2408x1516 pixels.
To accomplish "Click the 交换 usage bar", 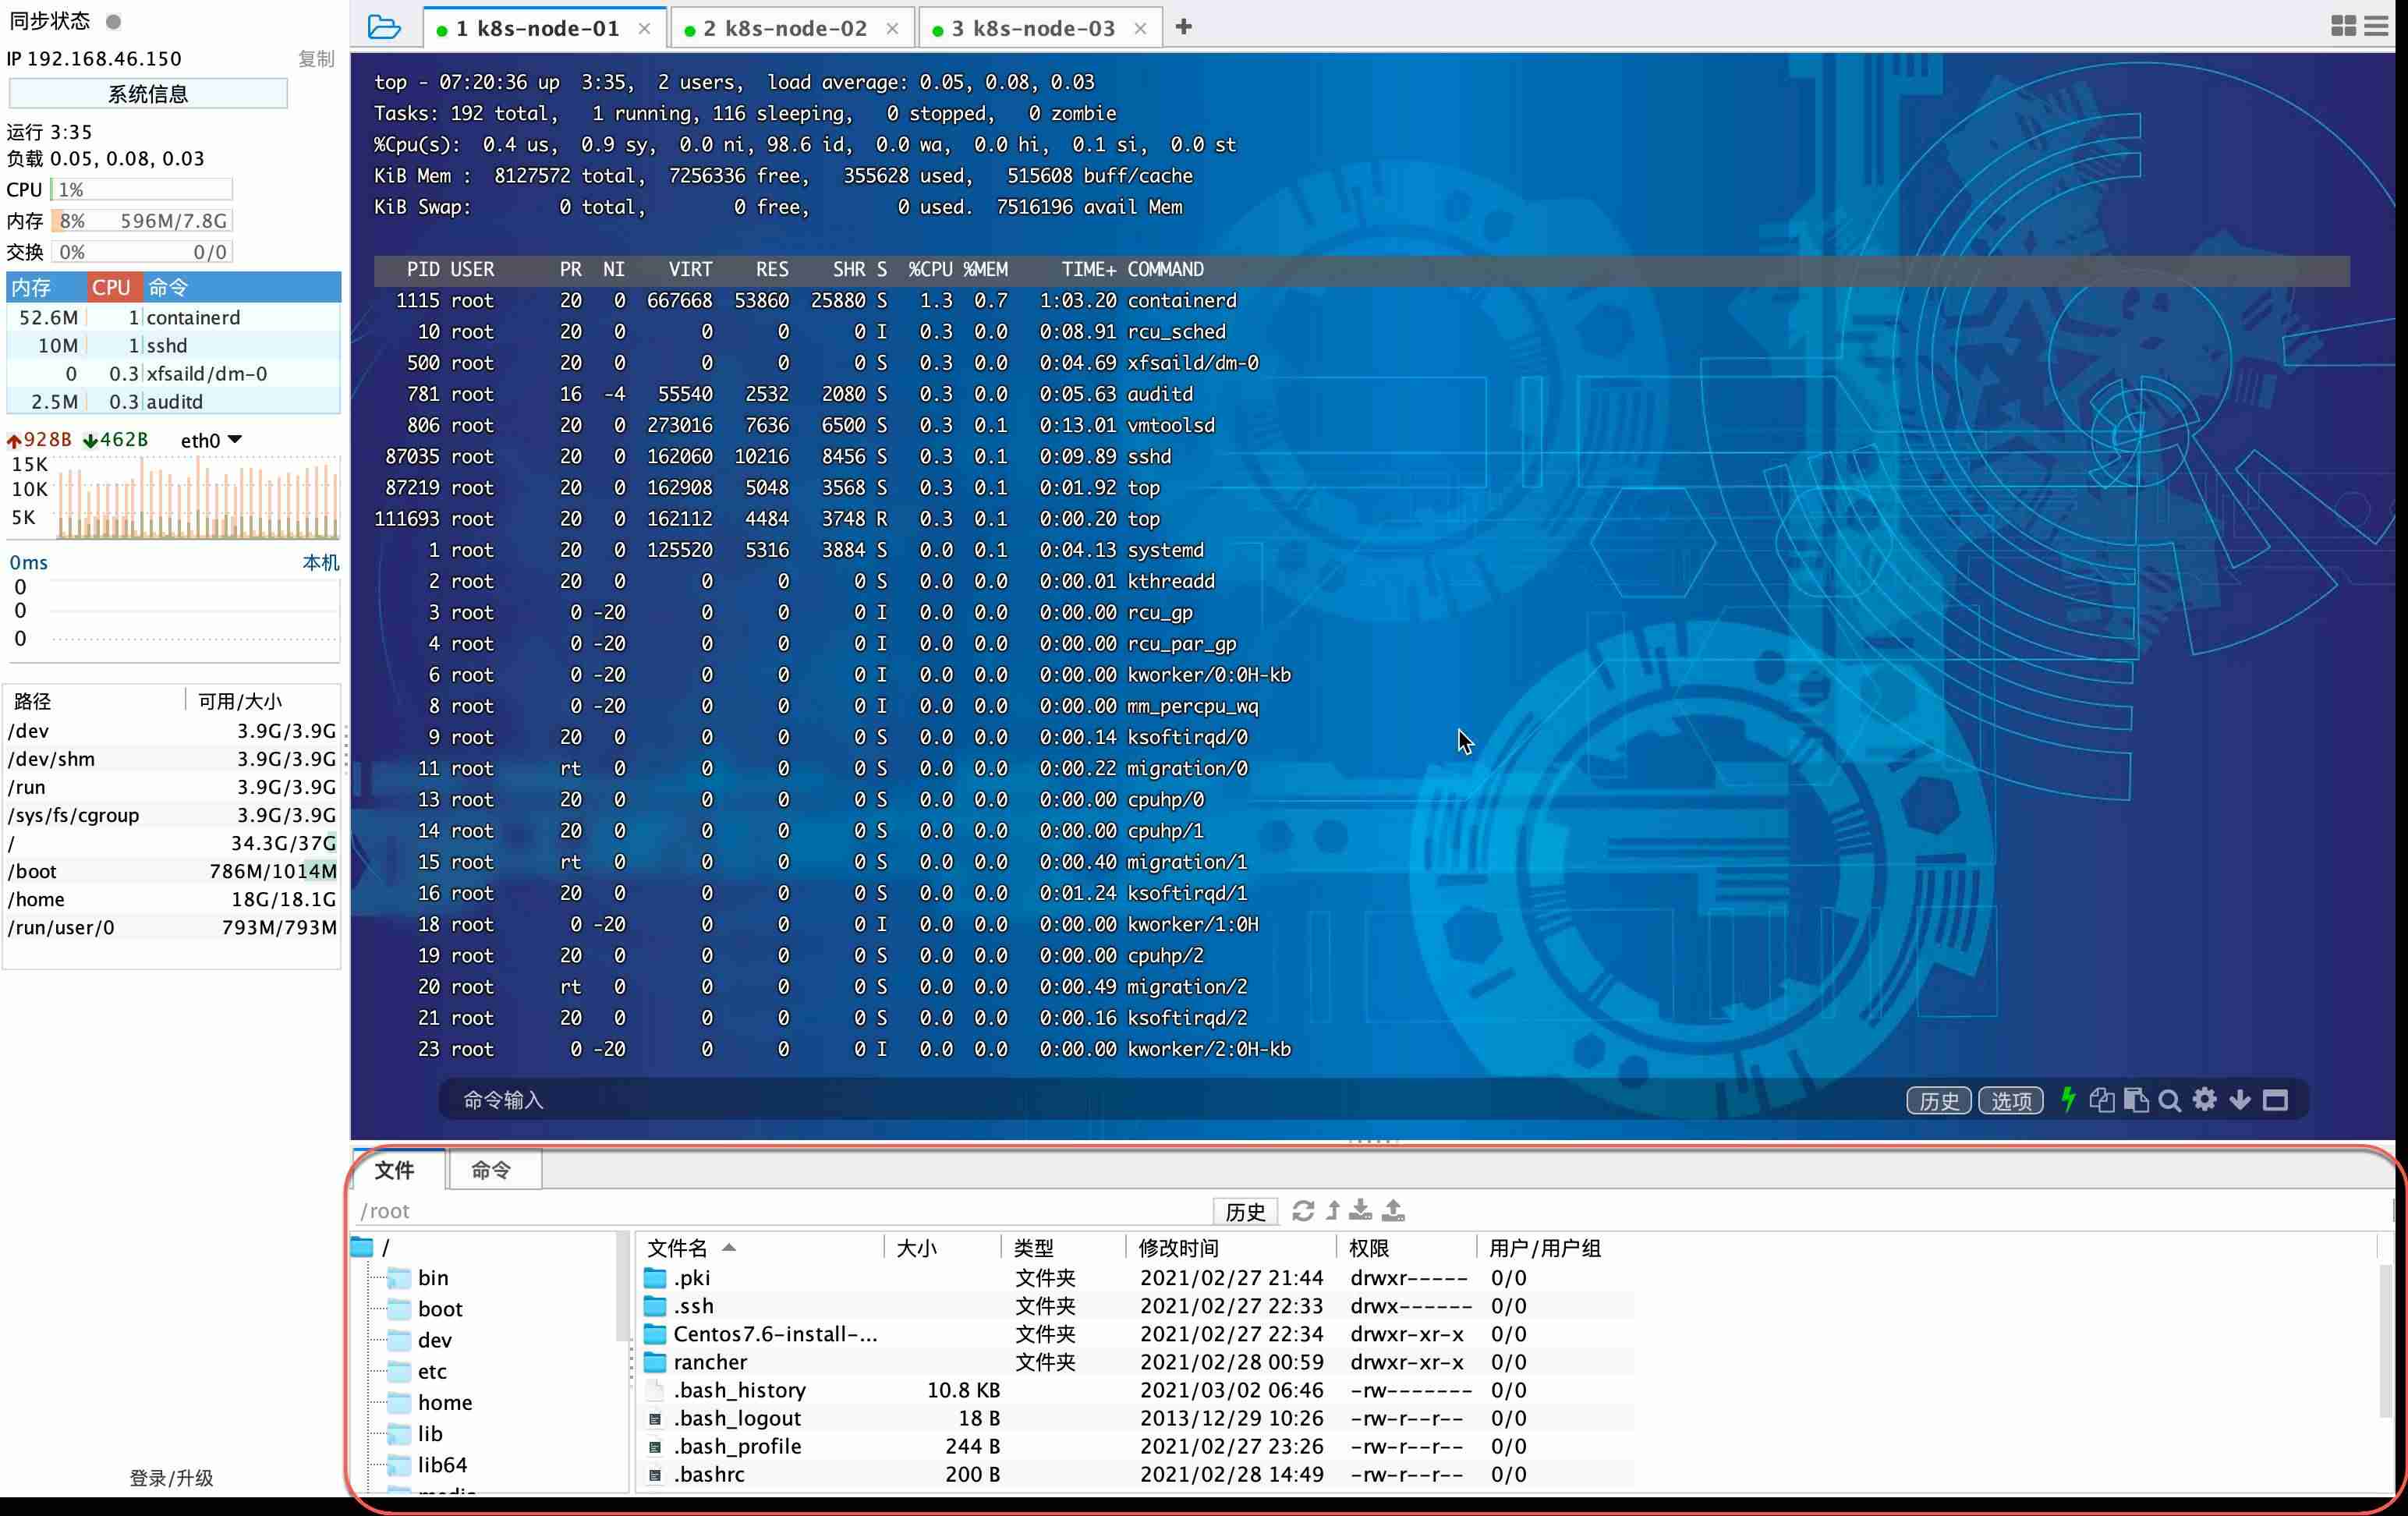I will tap(141, 252).
